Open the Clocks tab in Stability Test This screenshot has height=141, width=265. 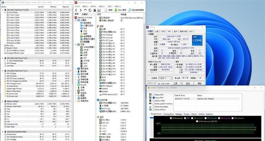coord(194,114)
